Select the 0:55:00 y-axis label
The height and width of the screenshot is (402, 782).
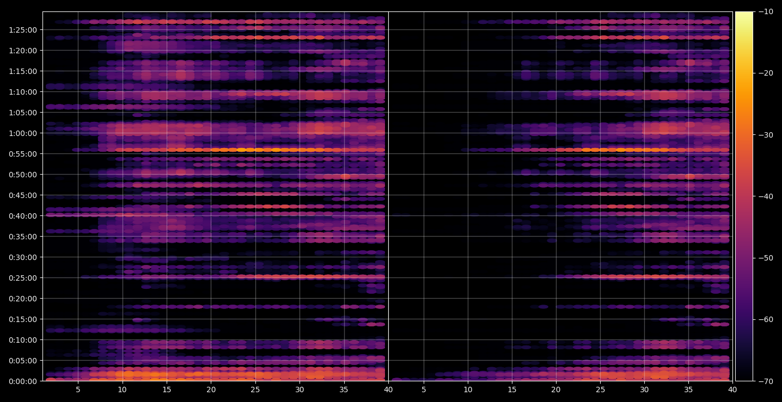tap(23, 153)
